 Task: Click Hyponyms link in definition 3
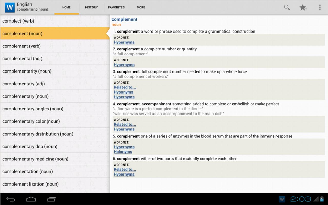(123, 92)
